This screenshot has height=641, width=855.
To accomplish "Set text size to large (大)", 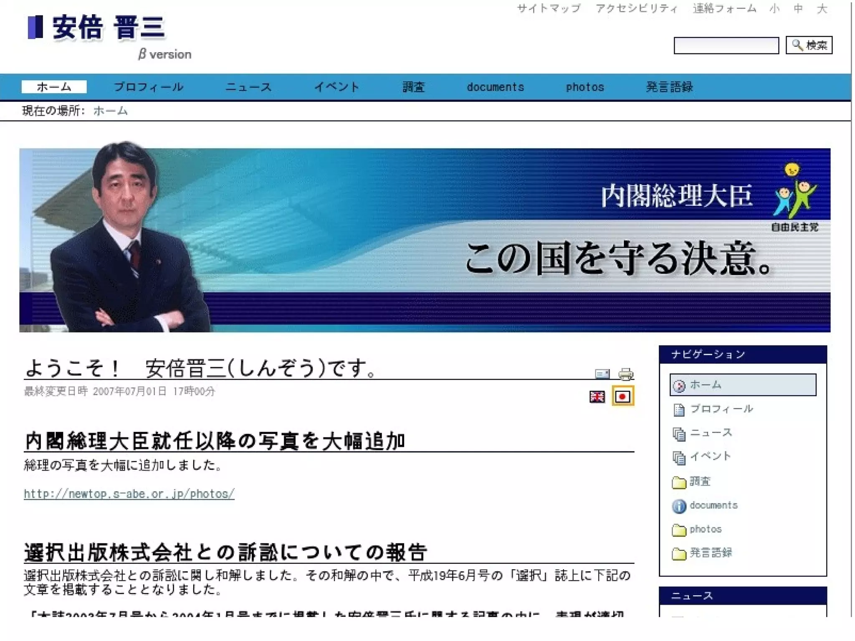I will click(x=822, y=9).
